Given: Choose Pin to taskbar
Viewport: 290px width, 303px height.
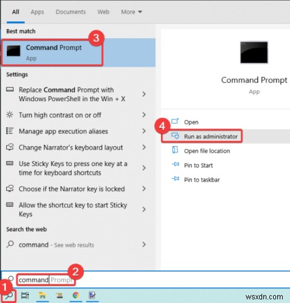Looking at the screenshot, I should pyautogui.click(x=202, y=180).
